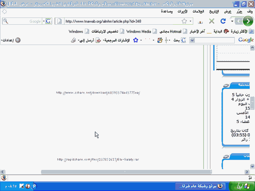This screenshot has width=255, height=191.
Task: Open the التاريخ (History) menu
Action: click(215, 11)
